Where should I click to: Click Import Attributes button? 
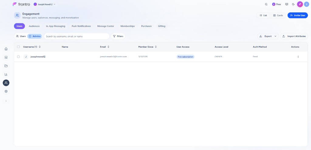[294, 36]
